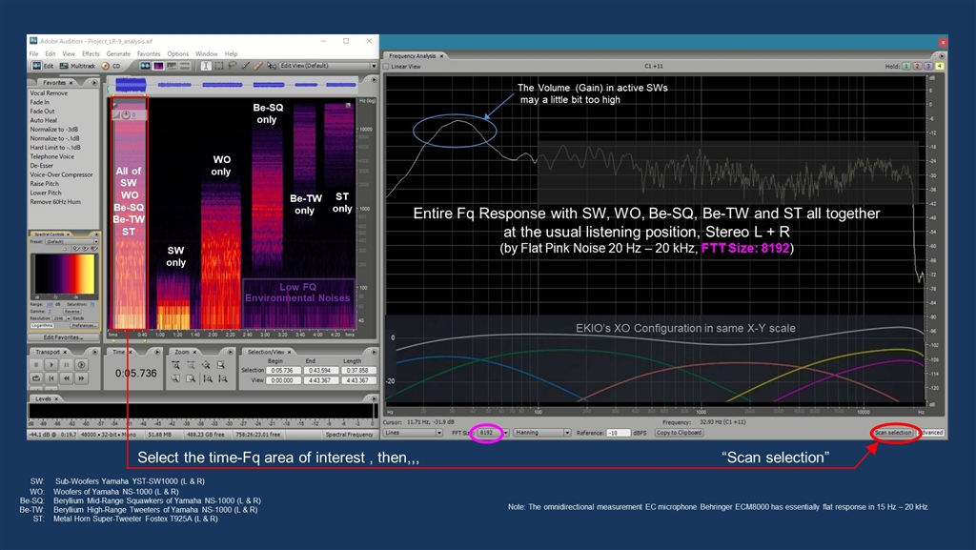Click the spectral volume knob on selection
The image size is (976, 550).
pos(126,115)
